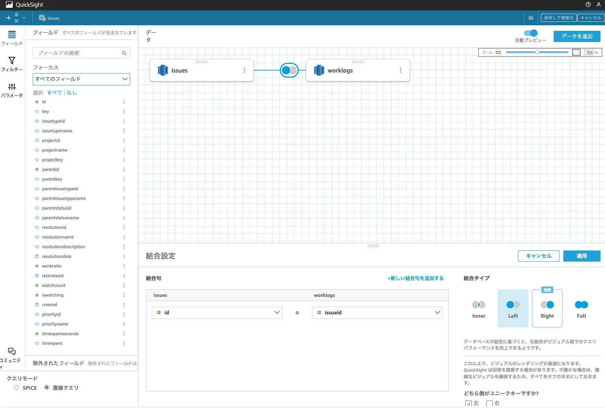Open focus dropdown すべてのフィールド

(81, 79)
